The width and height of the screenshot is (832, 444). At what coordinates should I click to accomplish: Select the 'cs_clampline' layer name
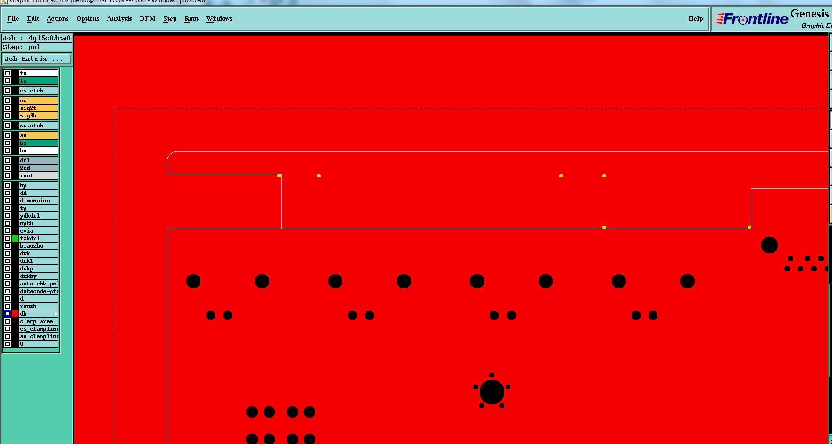[x=38, y=329]
